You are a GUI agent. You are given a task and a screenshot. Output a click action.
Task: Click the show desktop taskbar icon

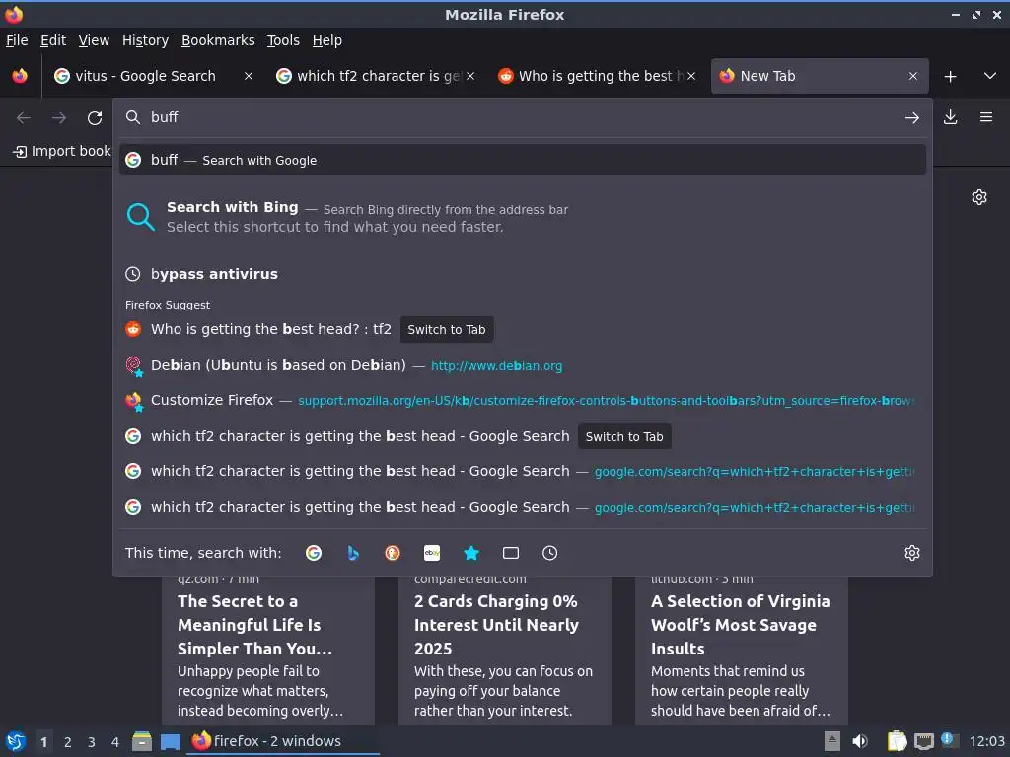coord(170,741)
